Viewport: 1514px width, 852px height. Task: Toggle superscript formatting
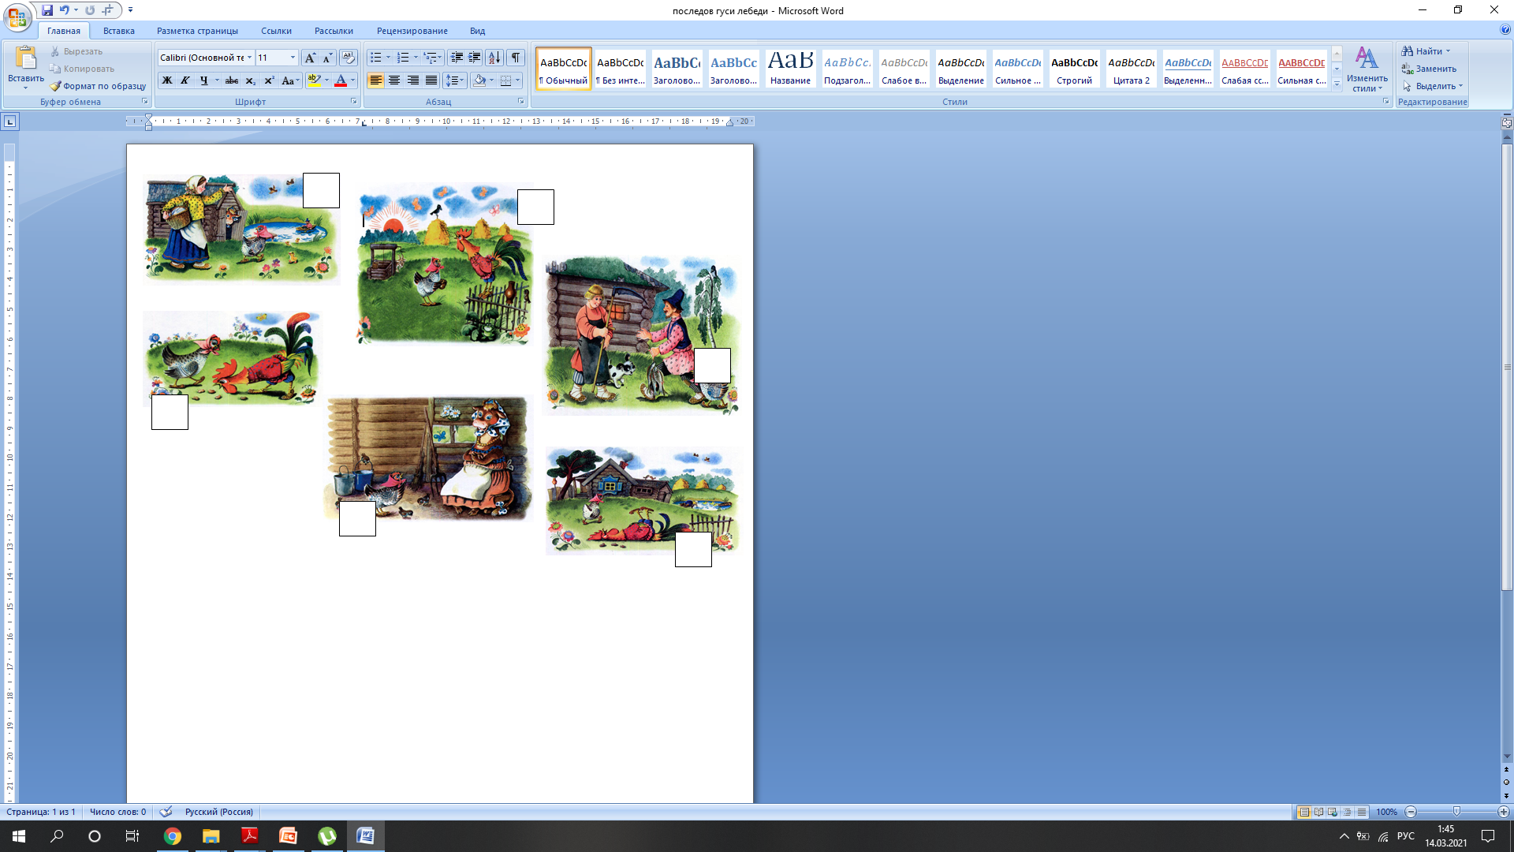(269, 80)
